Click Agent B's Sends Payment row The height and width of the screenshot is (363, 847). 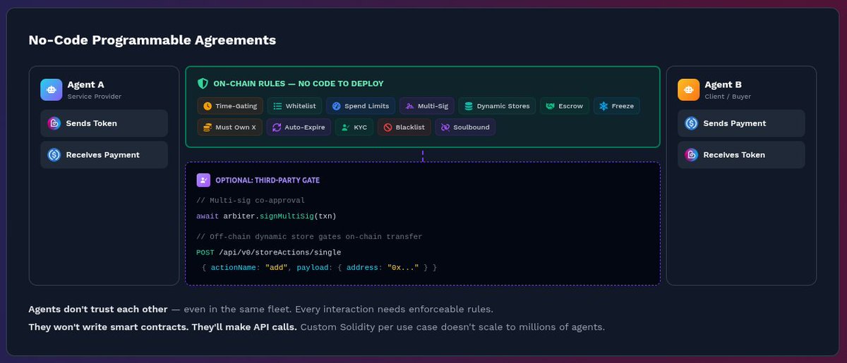741,123
